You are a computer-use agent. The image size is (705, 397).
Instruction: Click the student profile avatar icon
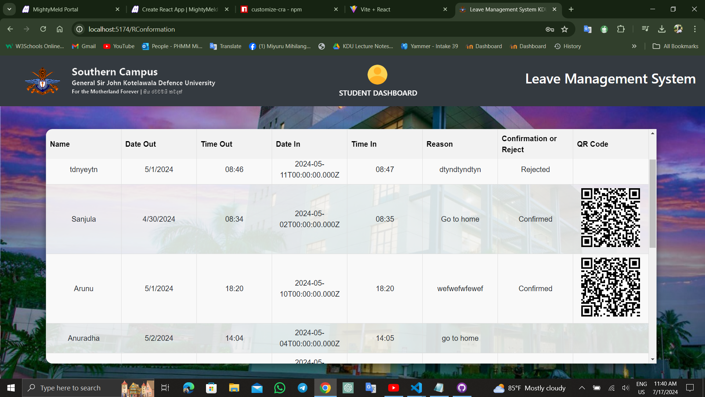coord(377,75)
